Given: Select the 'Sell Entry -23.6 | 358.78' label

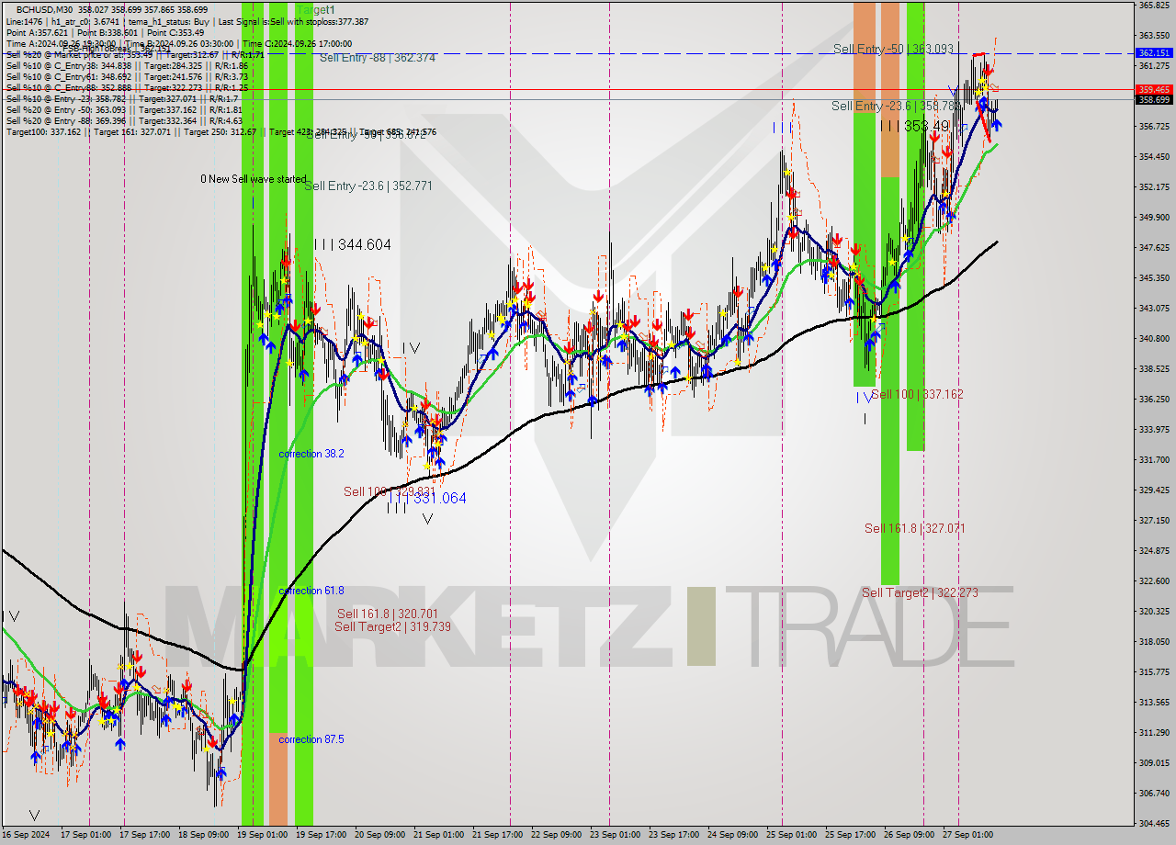Looking at the screenshot, I should 895,106.
